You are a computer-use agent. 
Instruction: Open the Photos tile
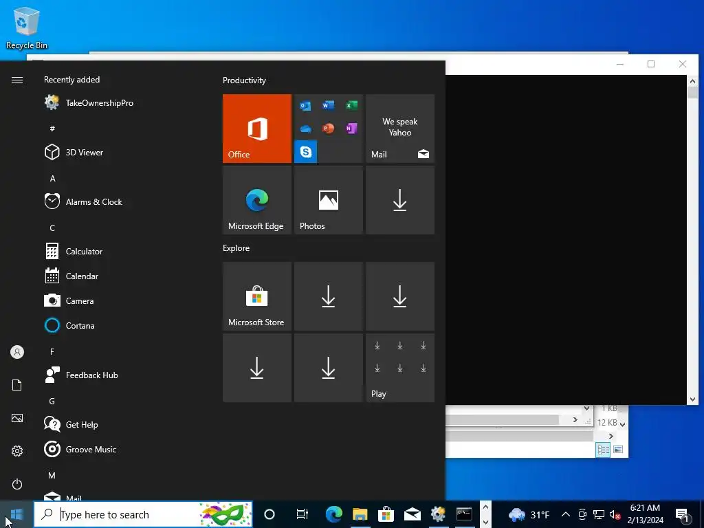(328, 200)
